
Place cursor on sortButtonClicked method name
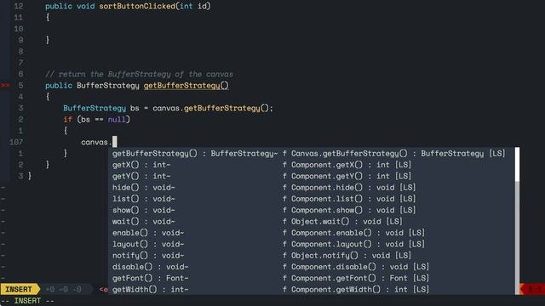coord(137,6)
